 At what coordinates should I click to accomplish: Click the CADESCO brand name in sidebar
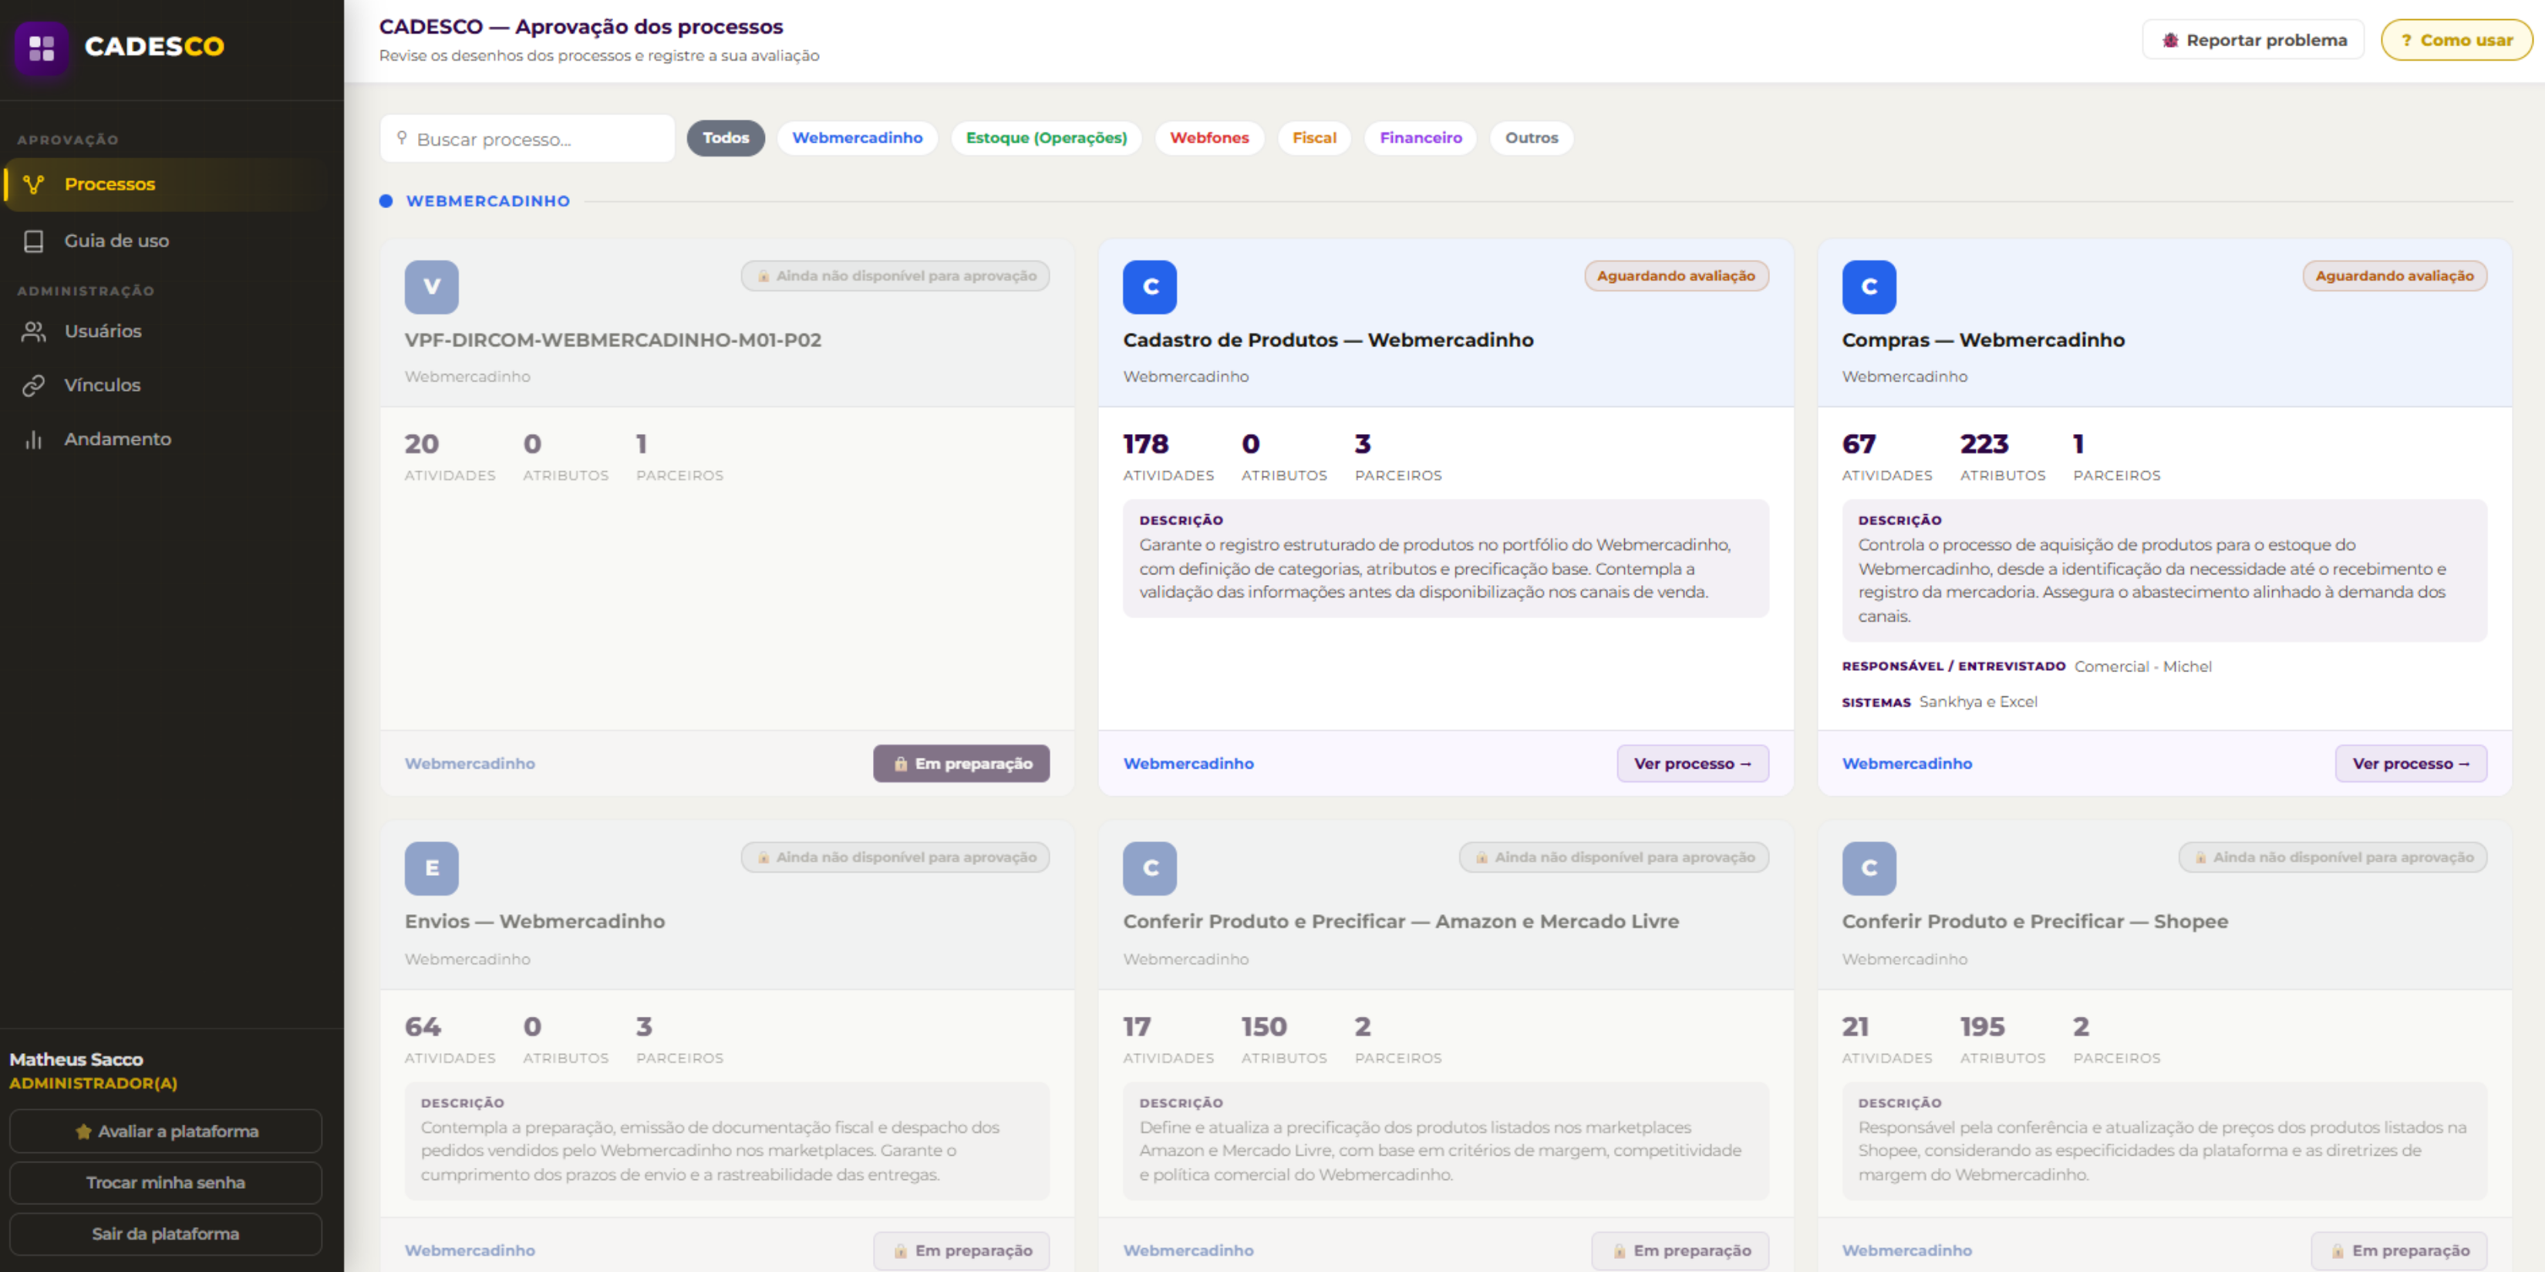click(x=154, y=46)
